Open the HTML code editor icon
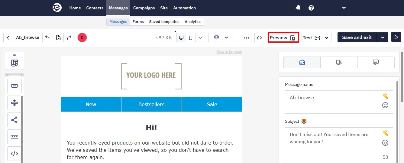 click(259, 37)
